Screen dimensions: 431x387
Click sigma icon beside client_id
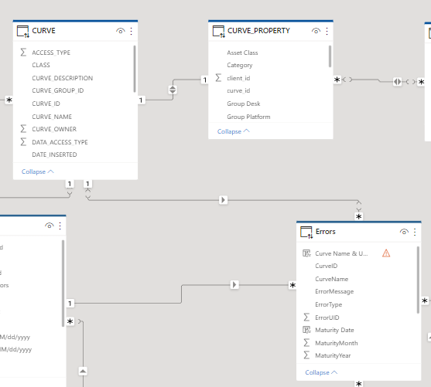218,78
